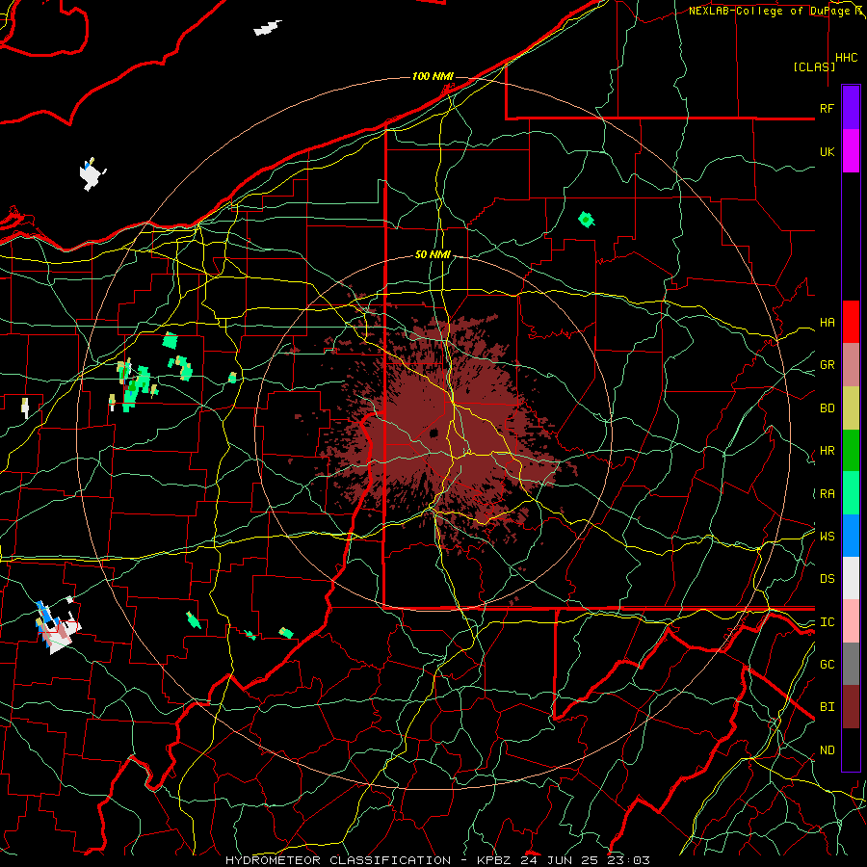Select the GC gray legend swatch
This screenshot has height=867, width=867.
(x=851, y=664)
